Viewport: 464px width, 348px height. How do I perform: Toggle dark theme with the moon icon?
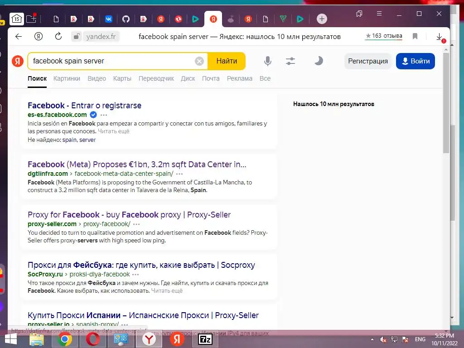pyautogui.click(x=319, y=61)
